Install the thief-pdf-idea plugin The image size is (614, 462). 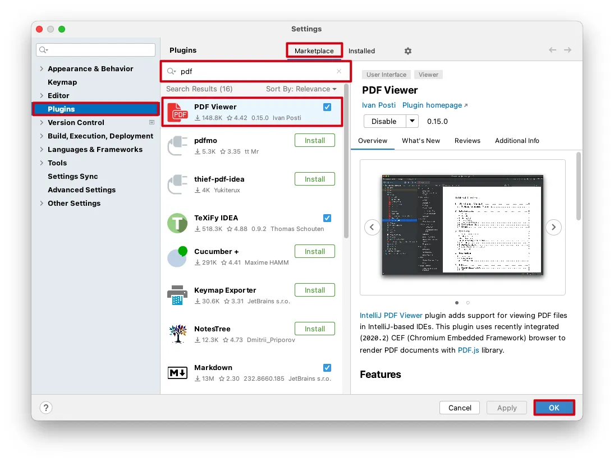click(x=315, y=179)
